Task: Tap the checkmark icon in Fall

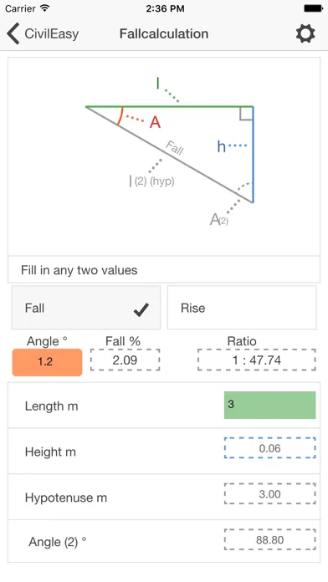Action: pyautogui.click(x=141, y=309)
